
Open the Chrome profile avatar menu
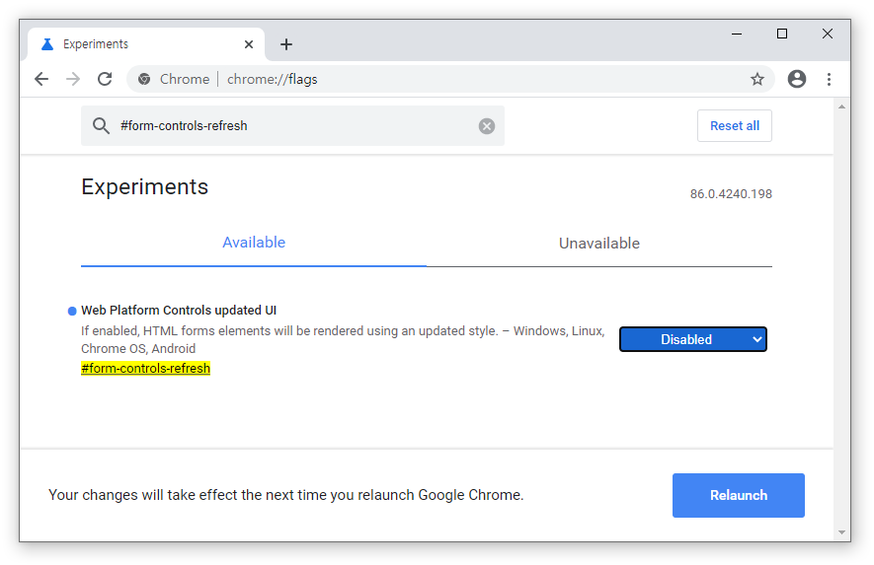[x=797, y=79]
